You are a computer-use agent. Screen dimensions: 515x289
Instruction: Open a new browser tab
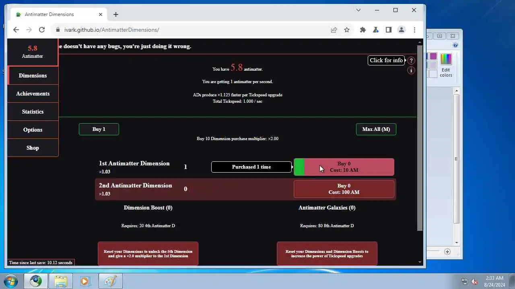coord(116,14)
